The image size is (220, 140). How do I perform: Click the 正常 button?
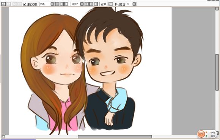(x=104, y=4)
